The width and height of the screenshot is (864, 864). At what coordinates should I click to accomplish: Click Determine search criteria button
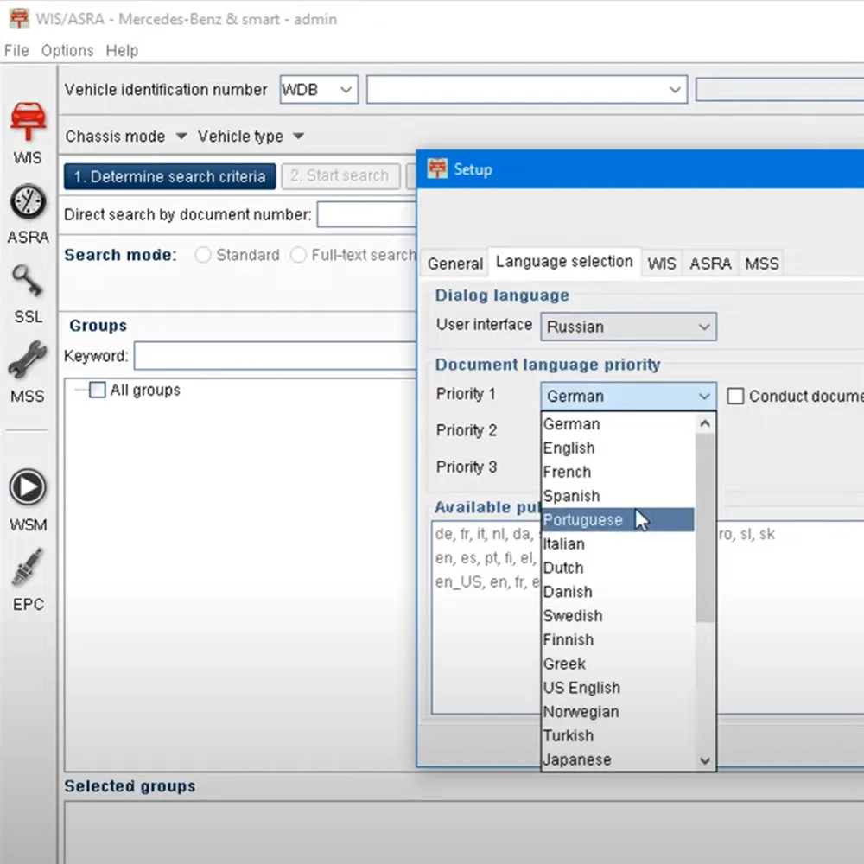169,176
